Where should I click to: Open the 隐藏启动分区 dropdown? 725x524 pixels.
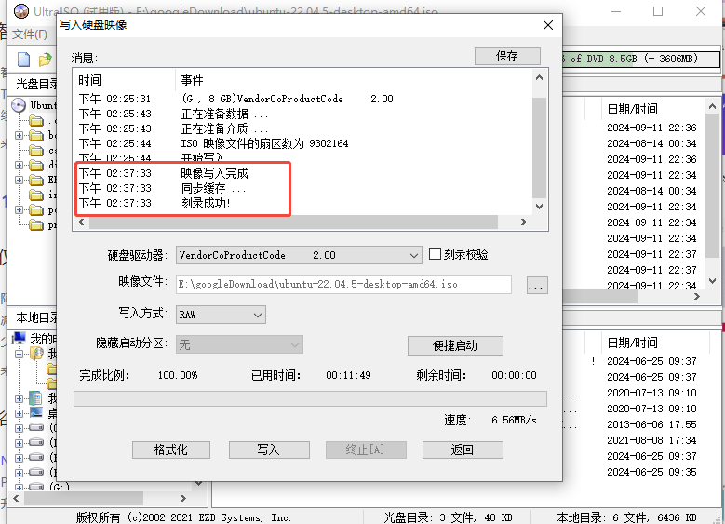(x=294, y=345)
